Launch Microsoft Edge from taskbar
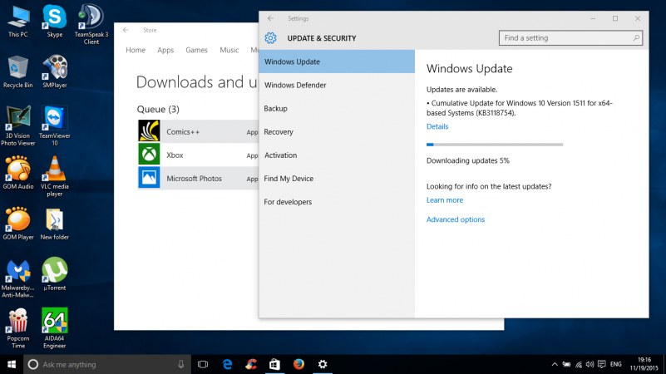Viewport: 666px width, 374px height. point(227,364)
